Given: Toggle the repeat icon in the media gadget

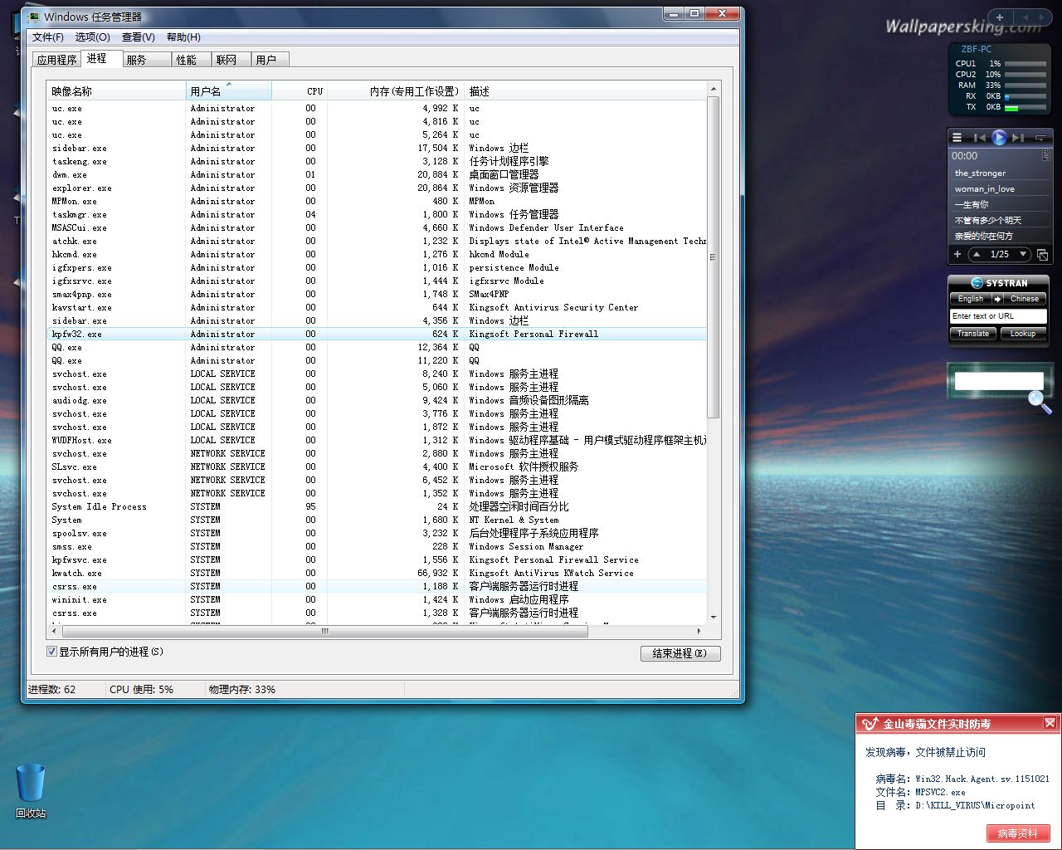Looking at the screenshot, I should coord(1040,138).
